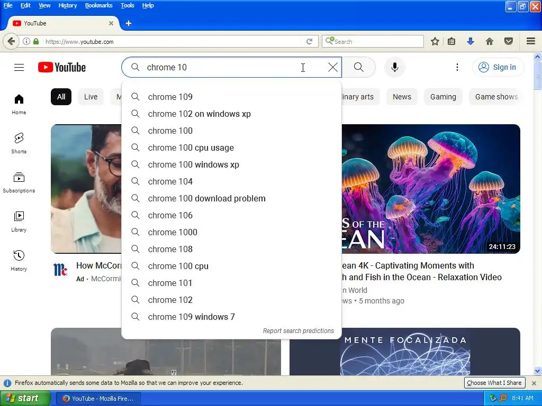Open the Bookmarks menu
Screen dimensions: 542x406
pos(99,5)
